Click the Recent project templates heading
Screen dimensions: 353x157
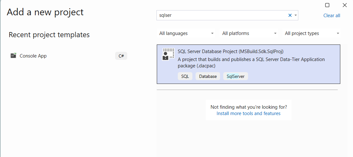[49, 35]
